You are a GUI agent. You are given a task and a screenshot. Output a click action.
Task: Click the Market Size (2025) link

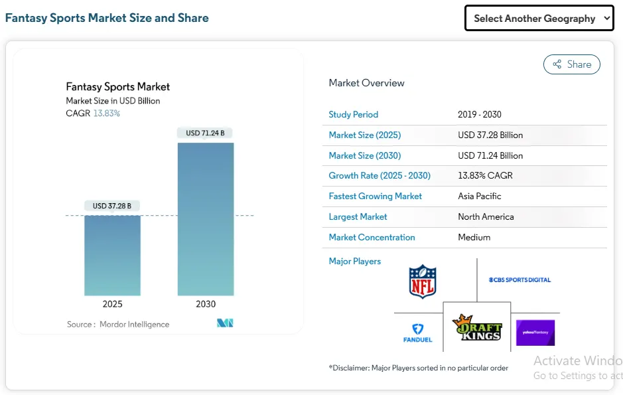[x=364, y=135]
